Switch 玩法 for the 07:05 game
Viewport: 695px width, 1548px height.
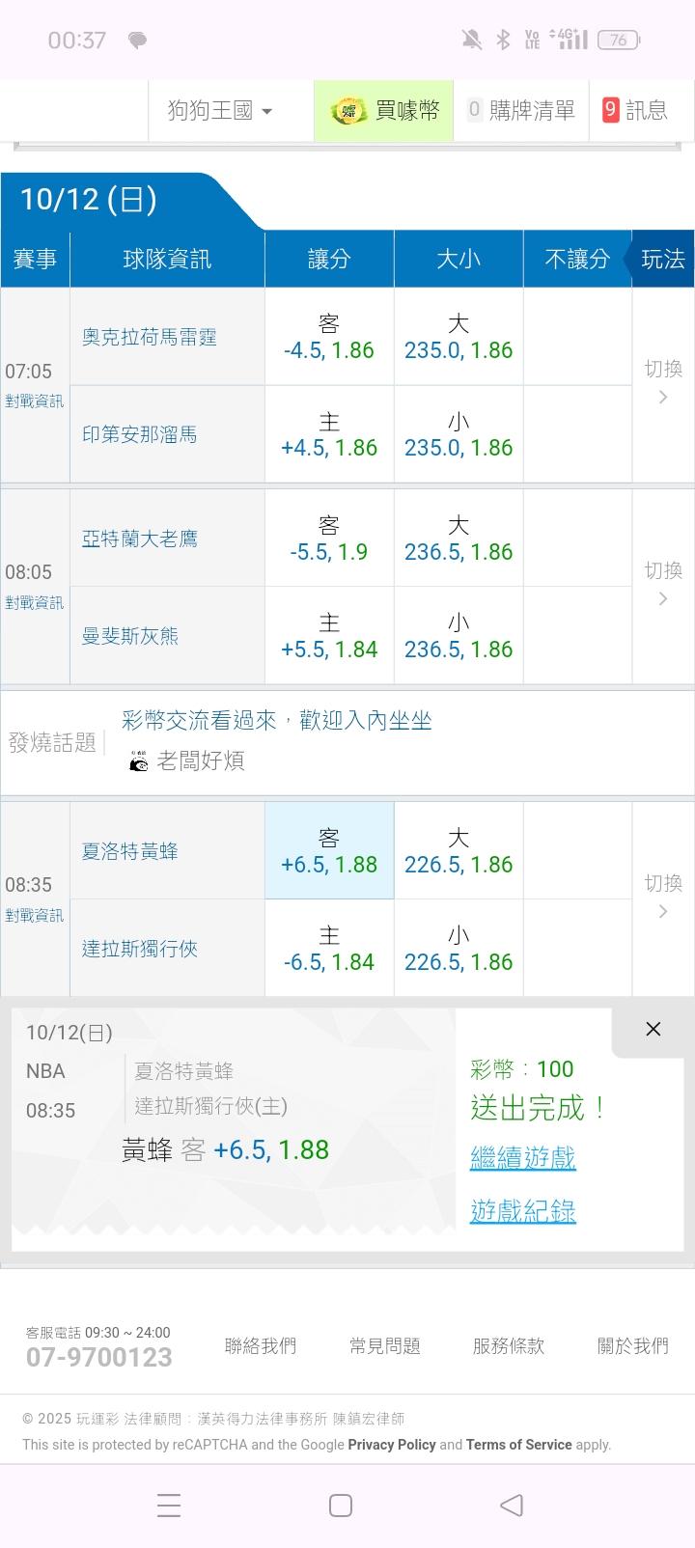663,382
